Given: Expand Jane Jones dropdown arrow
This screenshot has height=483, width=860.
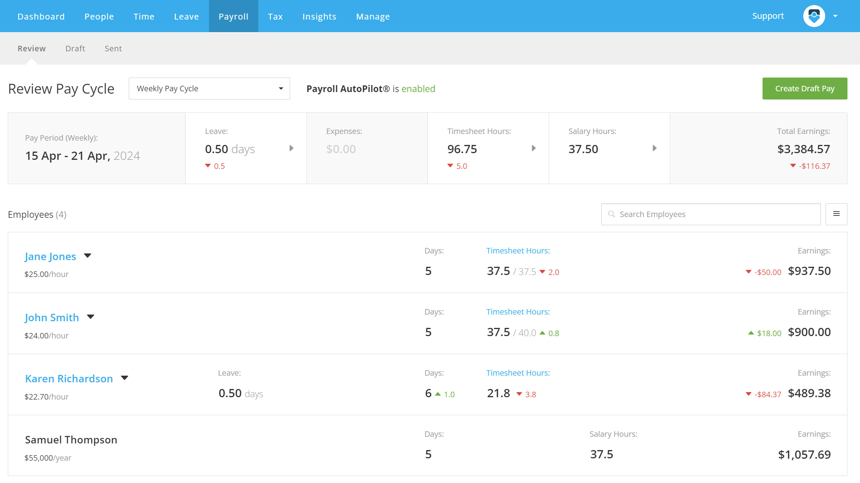Looking at the screenshot, I should click(88, 256).
